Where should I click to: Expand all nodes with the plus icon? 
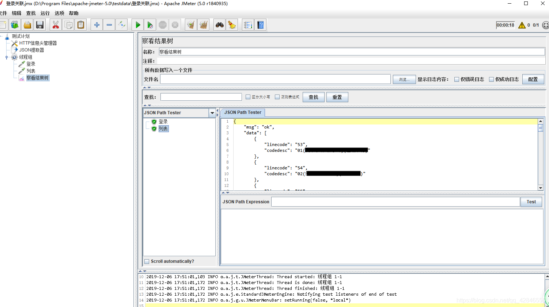(x=97, y=25)
